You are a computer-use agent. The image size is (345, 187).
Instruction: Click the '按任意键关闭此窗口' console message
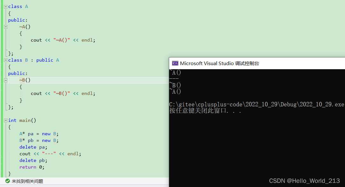point(205,110)
